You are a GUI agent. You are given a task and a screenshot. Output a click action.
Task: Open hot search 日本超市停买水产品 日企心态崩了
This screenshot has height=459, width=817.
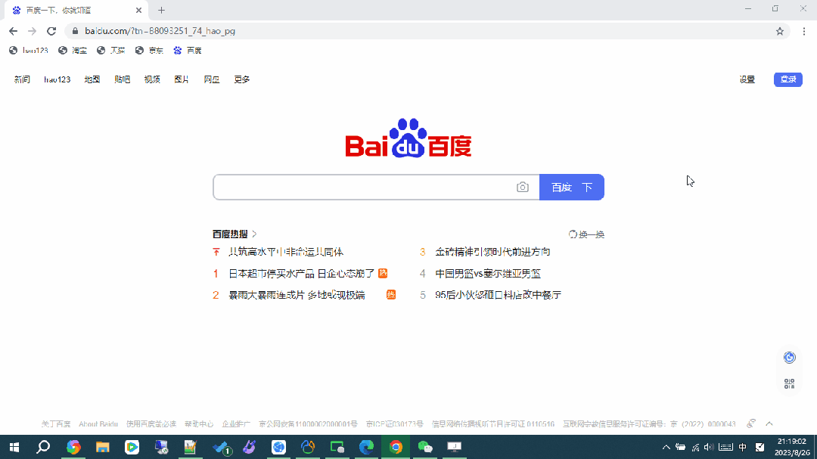click(x=301, y=274)
